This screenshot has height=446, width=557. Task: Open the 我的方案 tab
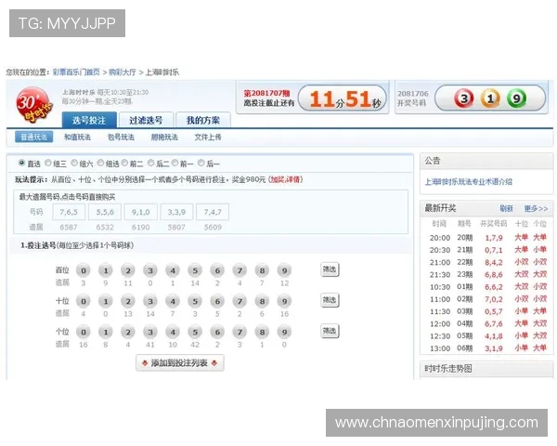203,120
